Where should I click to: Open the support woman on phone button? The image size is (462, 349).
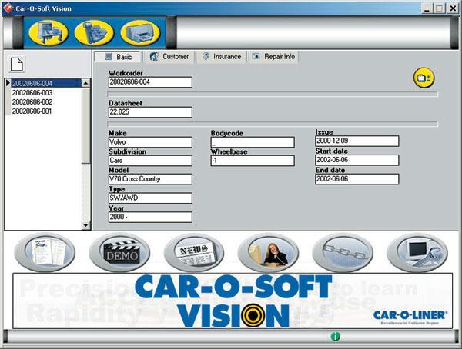pyautogui.click(x=269, y=252)
